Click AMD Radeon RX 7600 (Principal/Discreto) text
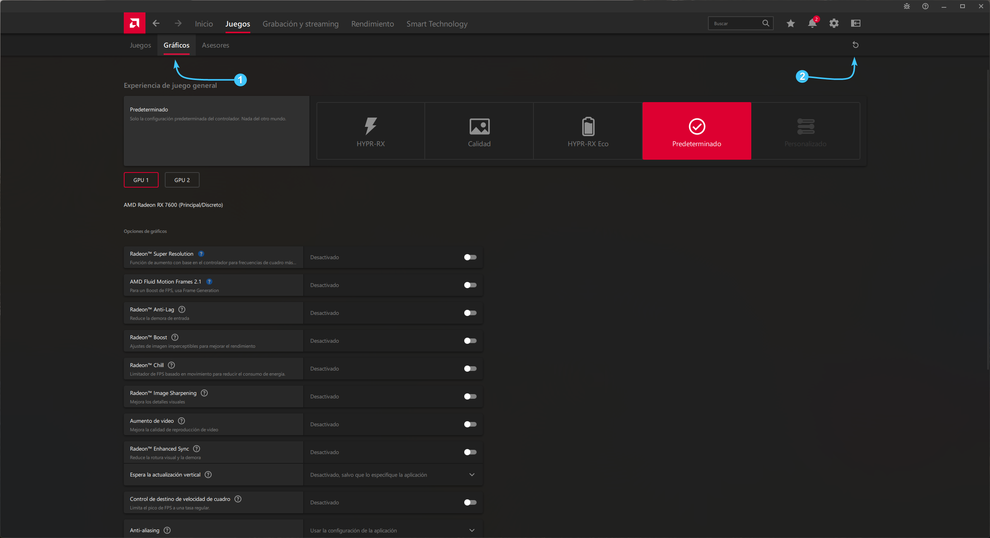Image resolution: width=990 pixels, height=538 pixels. pos(173,205)
